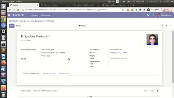174x98 pixels.
Task: Open the Action dropdown
Action: pos(82,26)
